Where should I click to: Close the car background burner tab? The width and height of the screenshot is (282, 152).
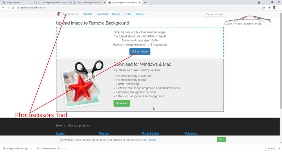click(69, 3)
